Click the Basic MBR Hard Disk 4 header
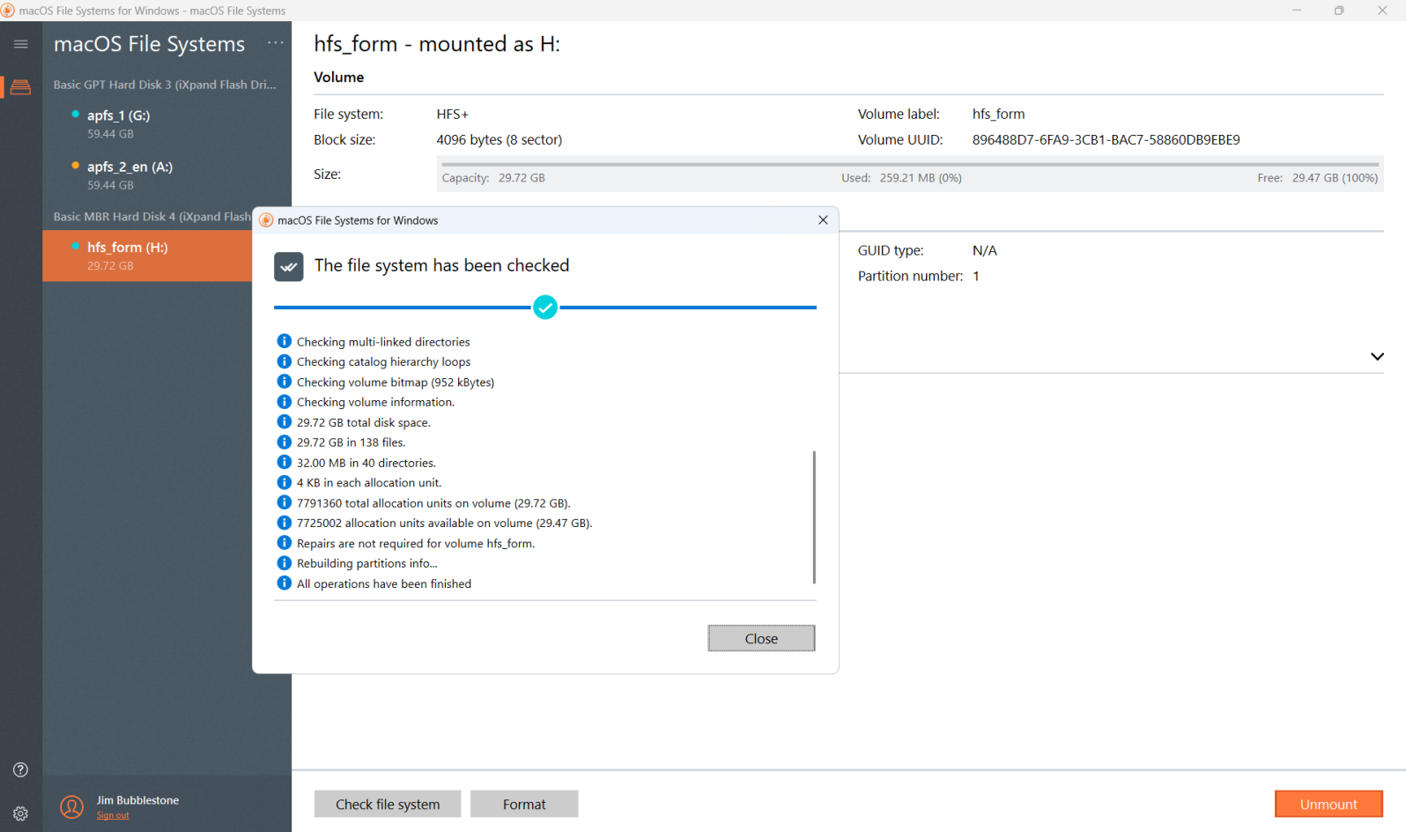 tap(152, 217)
